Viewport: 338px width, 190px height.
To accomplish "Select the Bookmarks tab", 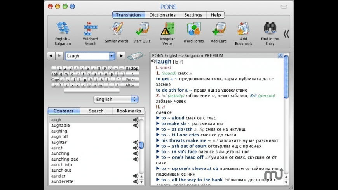I will (129, 111).
